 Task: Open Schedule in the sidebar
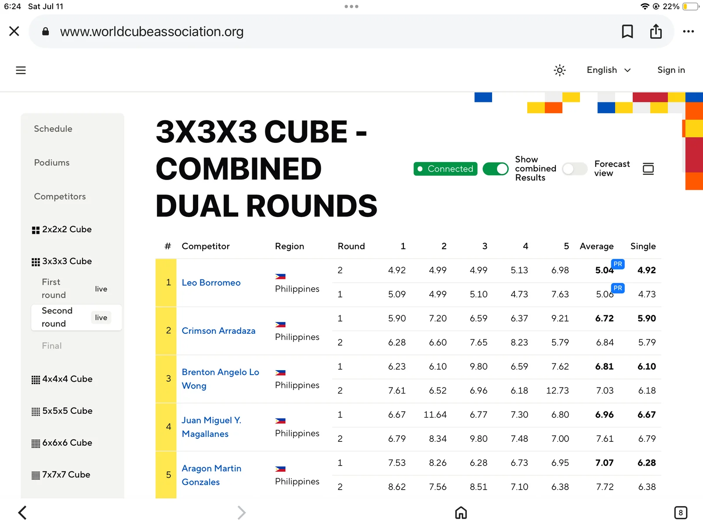[53, 129]
